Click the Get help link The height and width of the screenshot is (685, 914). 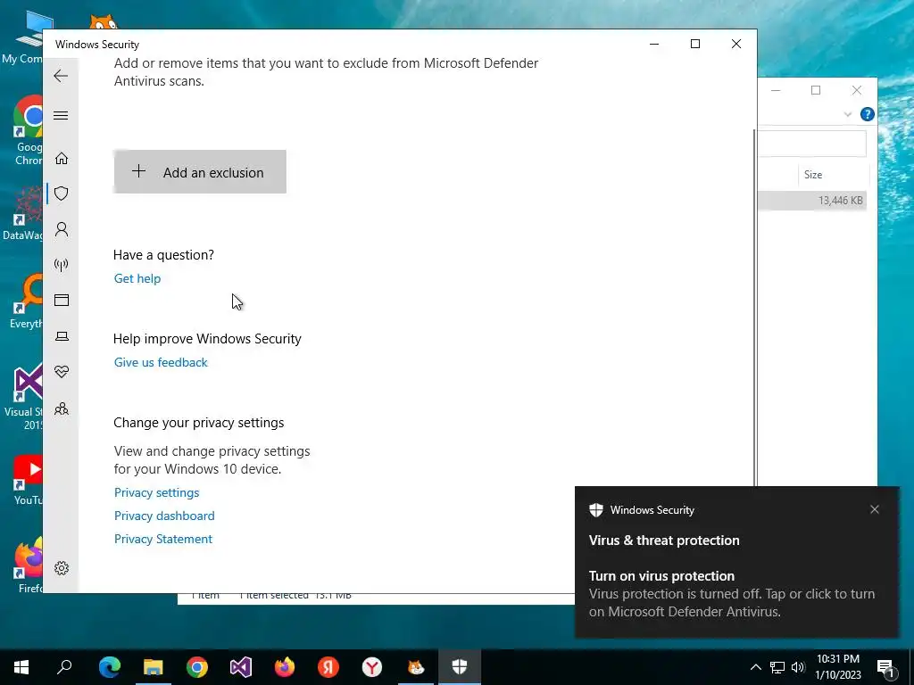tap(137, 278)
